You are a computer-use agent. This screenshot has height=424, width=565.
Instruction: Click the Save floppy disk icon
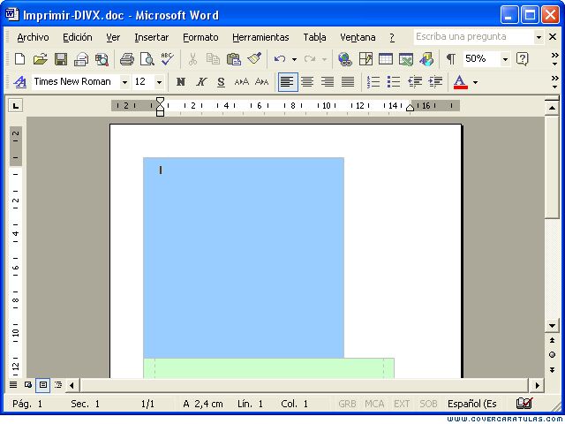click(61, 59)
